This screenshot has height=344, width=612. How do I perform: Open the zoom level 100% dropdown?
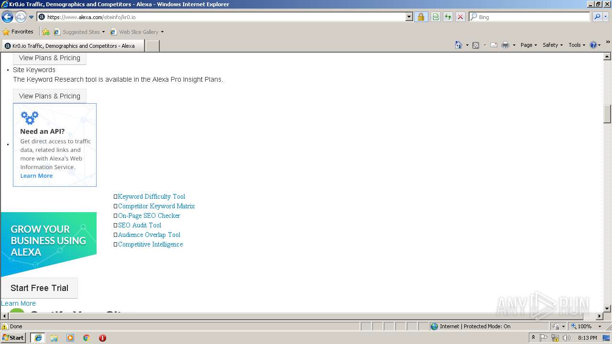(x=600, y=326)
